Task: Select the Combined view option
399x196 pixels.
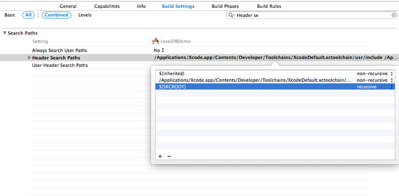Action: (56, 15)
